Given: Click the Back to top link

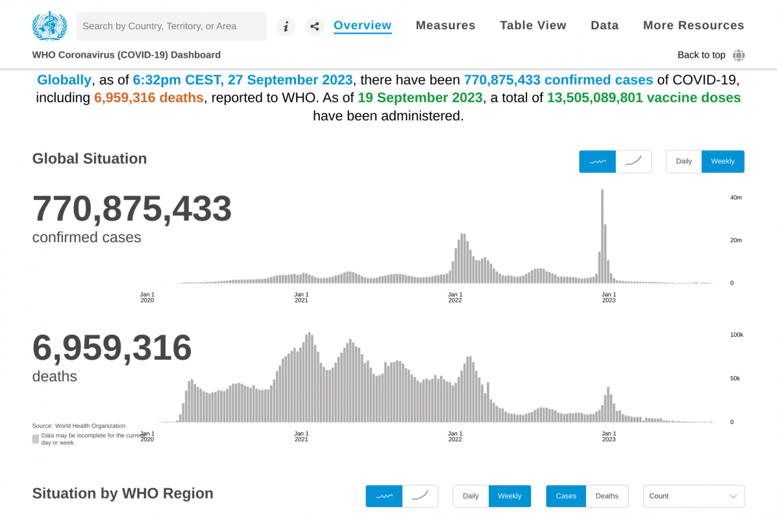Looking at the screenshot, I should coord(701,55).
